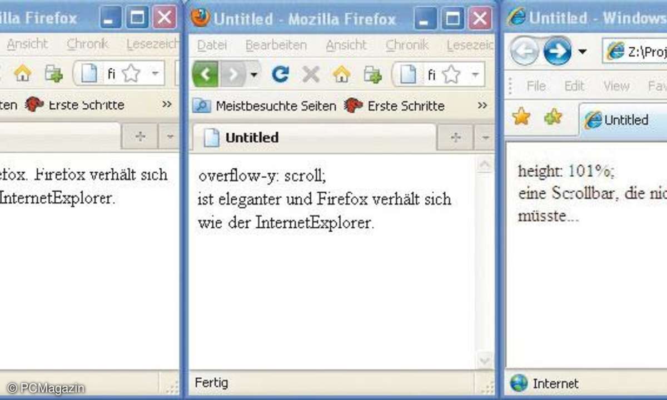
Task: Click page icon in Internet Explorer address bar
Action: pos(615,52)
